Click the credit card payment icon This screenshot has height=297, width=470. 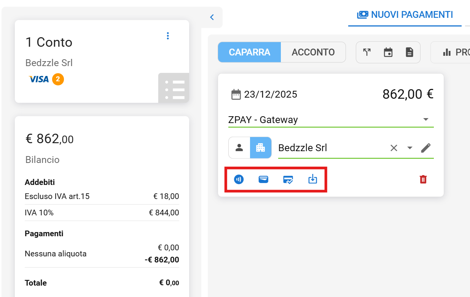[263, 179]
